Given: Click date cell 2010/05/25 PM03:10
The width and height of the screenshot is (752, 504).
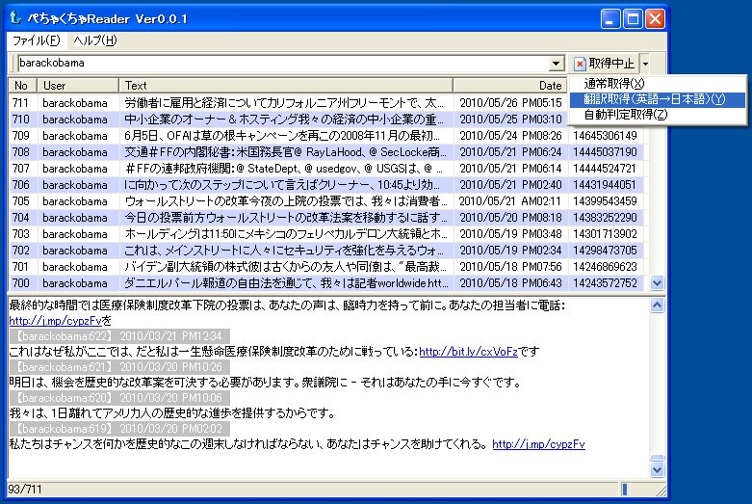Looking at the screenshot, I should point(510,119).
